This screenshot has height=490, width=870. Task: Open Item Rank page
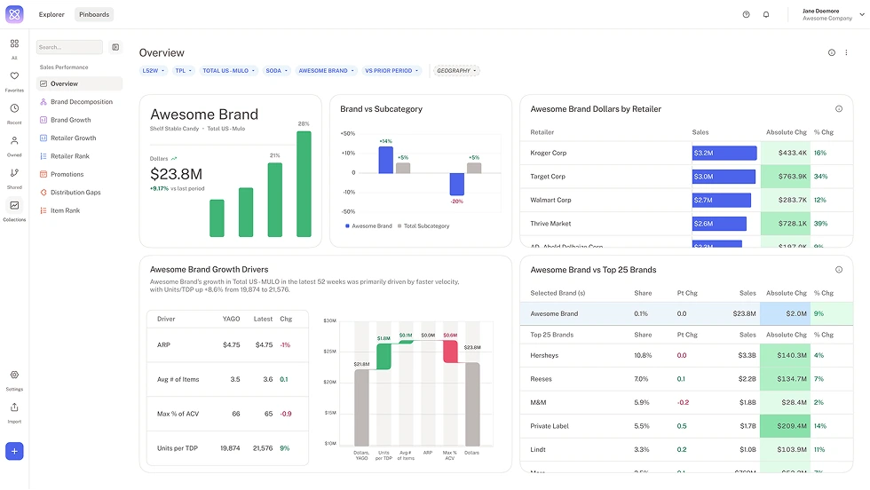pyautogui.click(x=79, y=211)
